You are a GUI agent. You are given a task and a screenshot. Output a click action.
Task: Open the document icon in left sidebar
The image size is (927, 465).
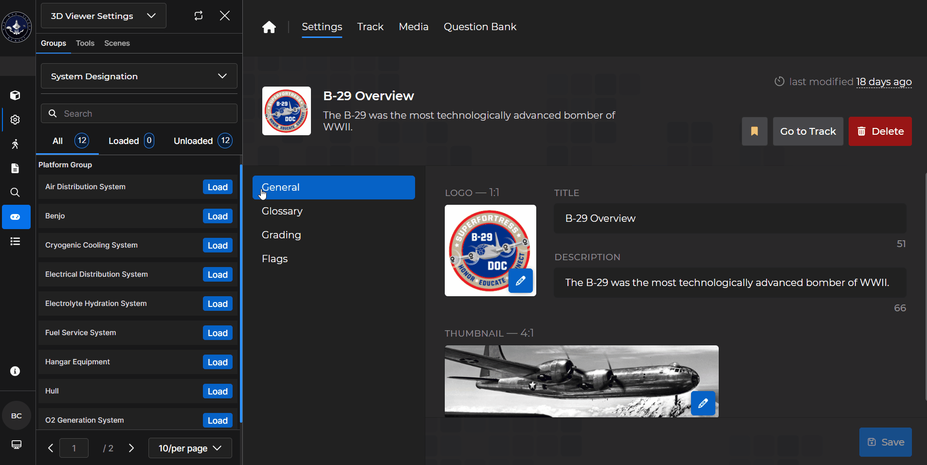pos(15,168)
